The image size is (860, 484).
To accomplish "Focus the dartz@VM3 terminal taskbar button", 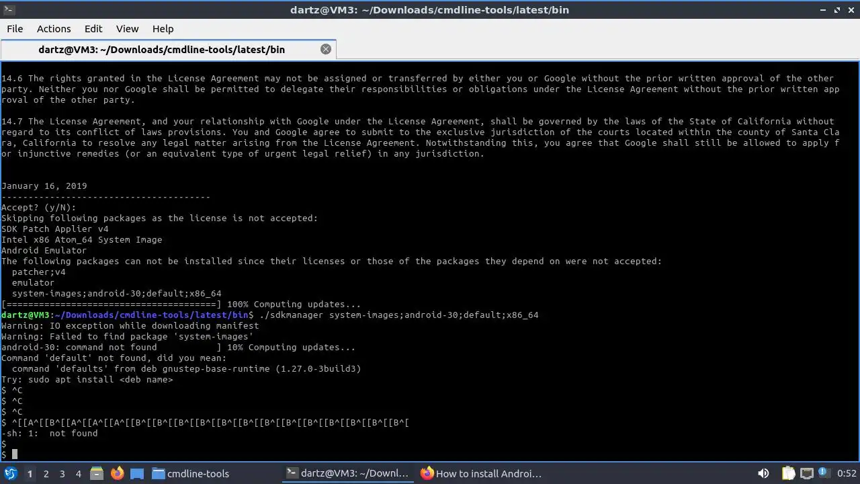I will pos(348,473).
